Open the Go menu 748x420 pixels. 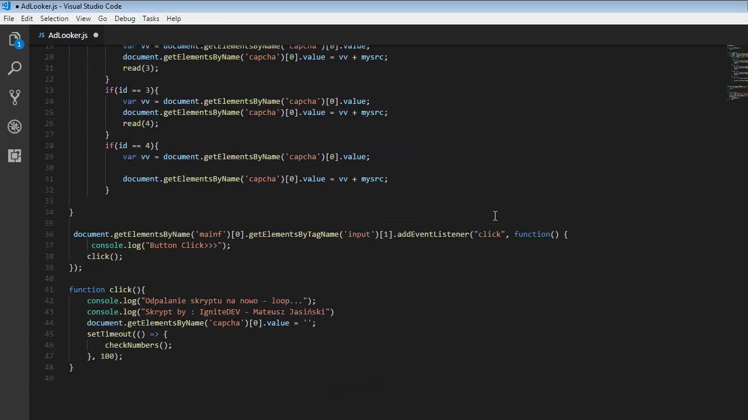click(x=103, y=19)
